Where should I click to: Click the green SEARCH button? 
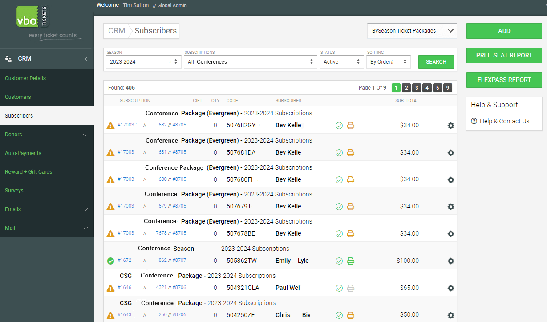coord(436,62)
